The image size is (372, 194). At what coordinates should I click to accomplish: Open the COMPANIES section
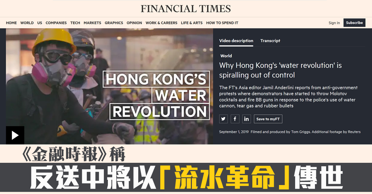tap(56, 23)
